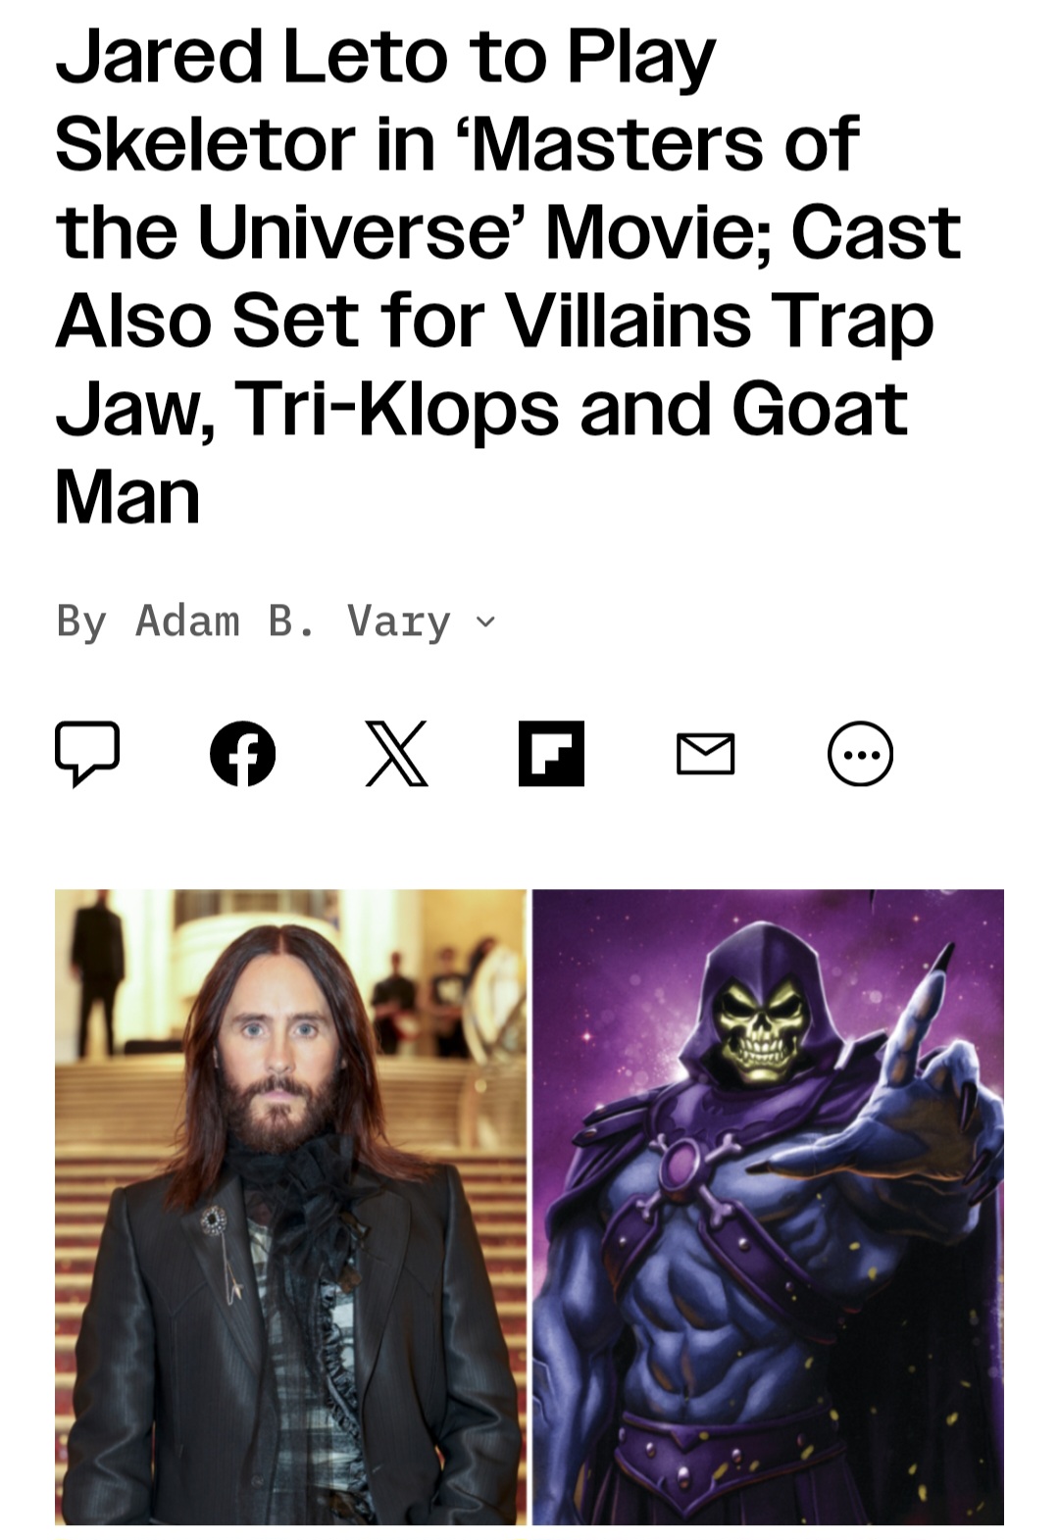Image resolution: width=1059 pixels, height=1540 pixels.
Task: Expand author details chevron beside Vary
Action: 485,621
